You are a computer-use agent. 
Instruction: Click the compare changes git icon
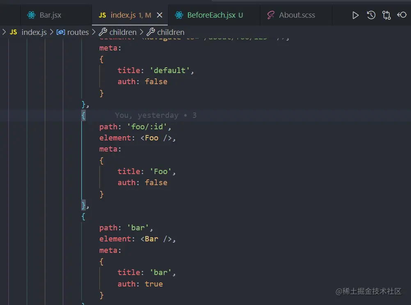coord(386,15)
